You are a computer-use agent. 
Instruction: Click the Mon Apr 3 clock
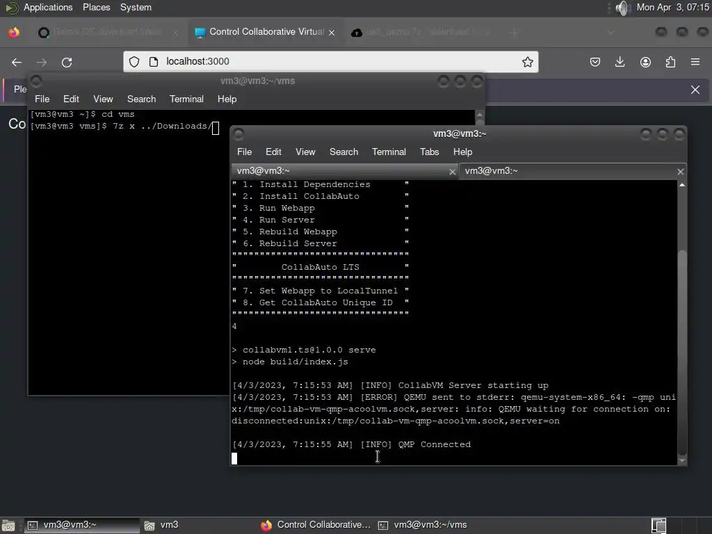(672, 7)
